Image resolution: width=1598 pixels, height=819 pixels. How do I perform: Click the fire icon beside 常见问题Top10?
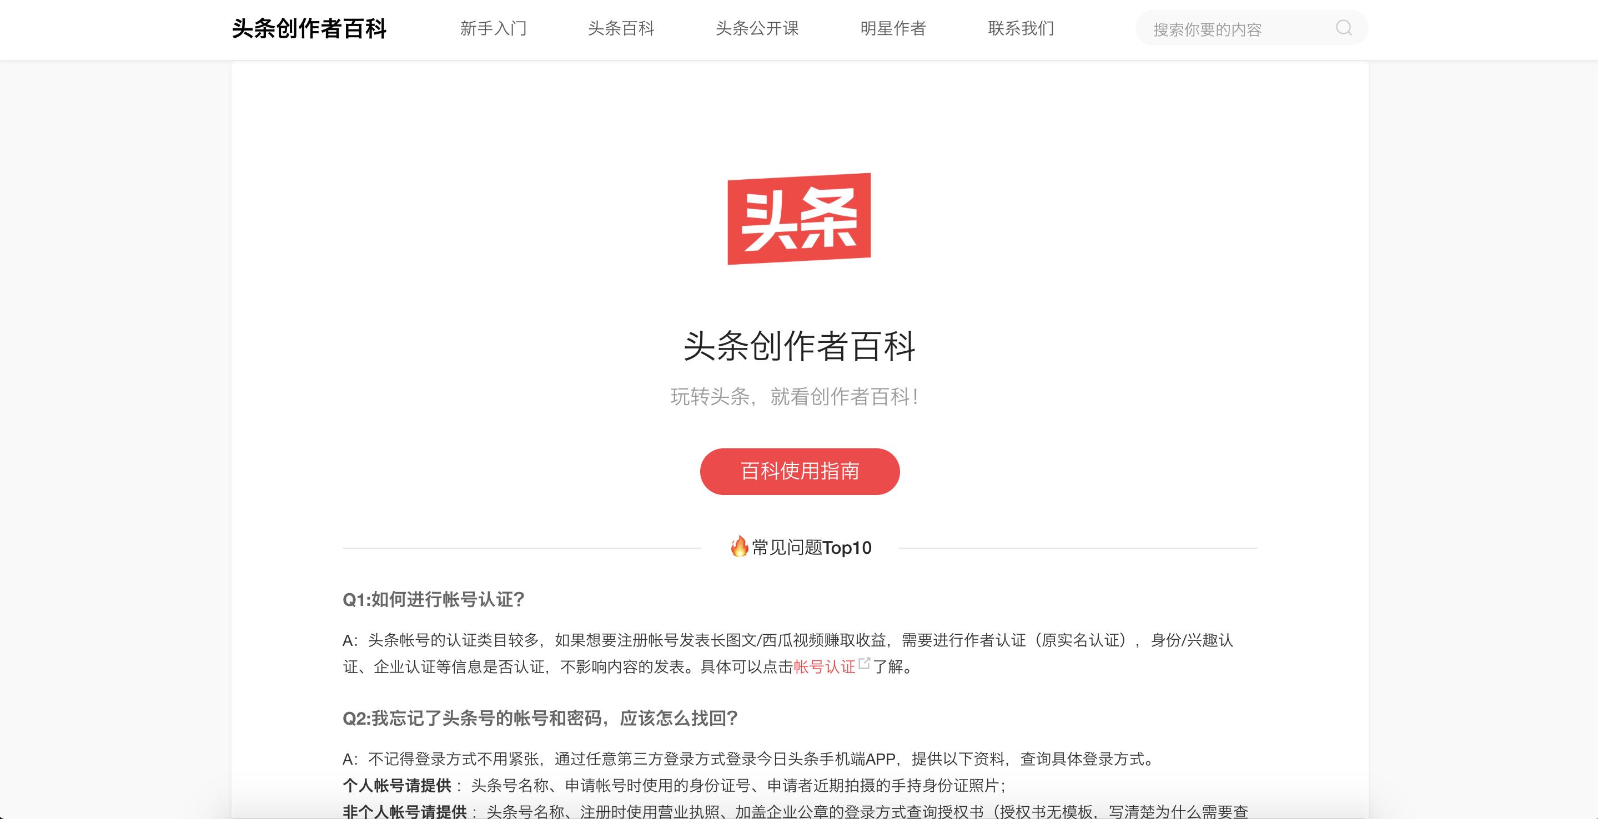click(x=740, y=547)
